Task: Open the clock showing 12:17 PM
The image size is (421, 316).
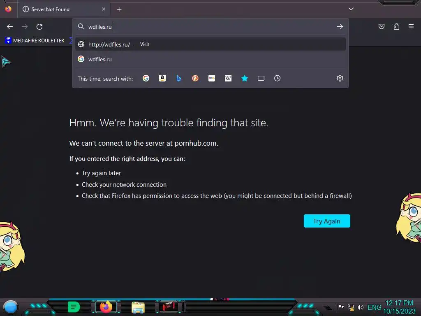Action: [x=399, y=307]
